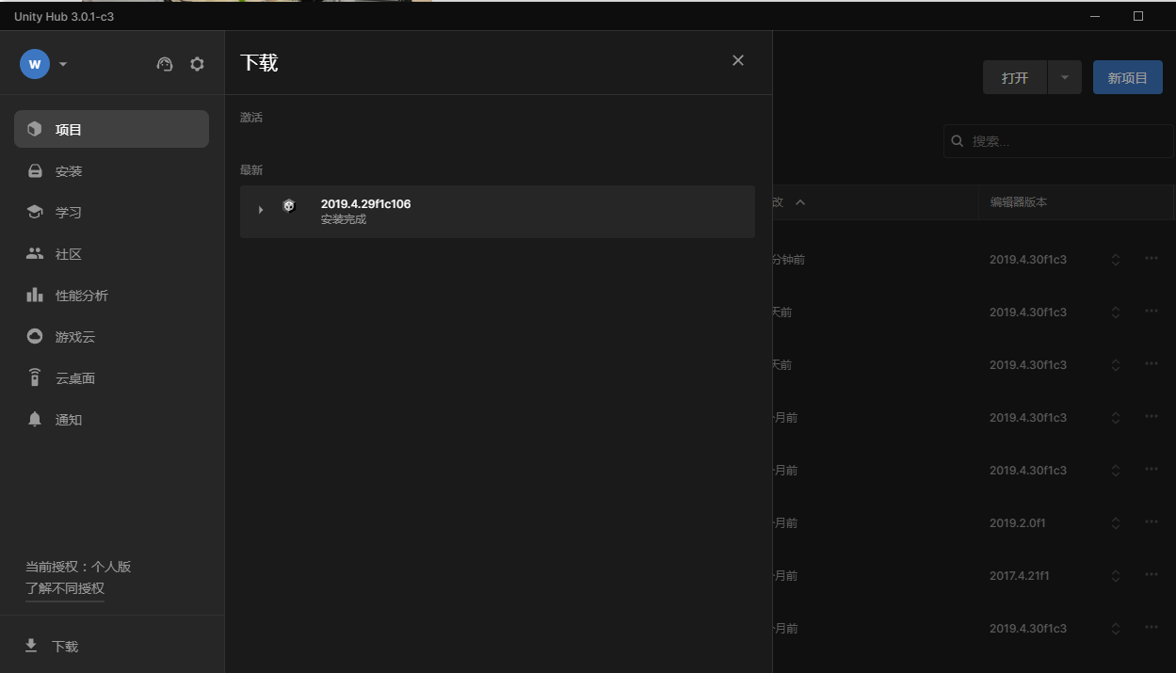Click the 安装 drive icon
1176x673 pixels.
coord(35,170)
